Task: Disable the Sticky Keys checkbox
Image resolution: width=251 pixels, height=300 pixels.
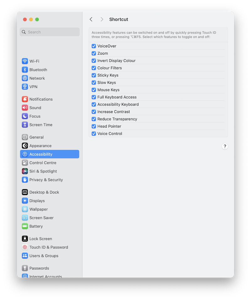Action: coord(93,75)
